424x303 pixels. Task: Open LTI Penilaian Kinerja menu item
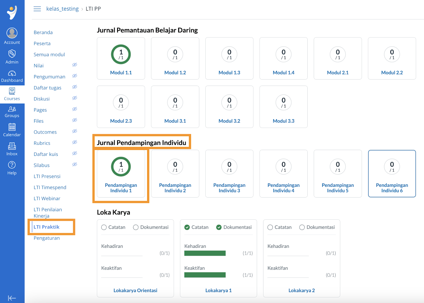click(x=48, y=213)
